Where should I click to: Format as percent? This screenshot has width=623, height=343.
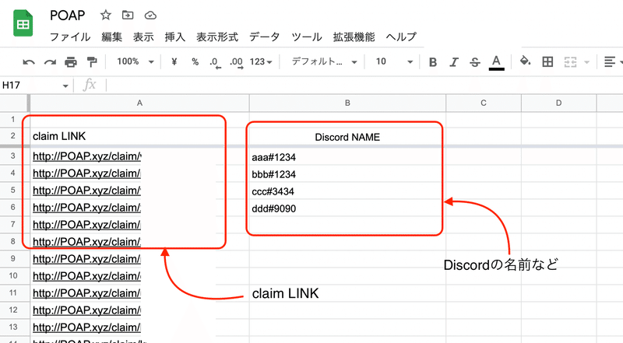click(x=195, y=61)
